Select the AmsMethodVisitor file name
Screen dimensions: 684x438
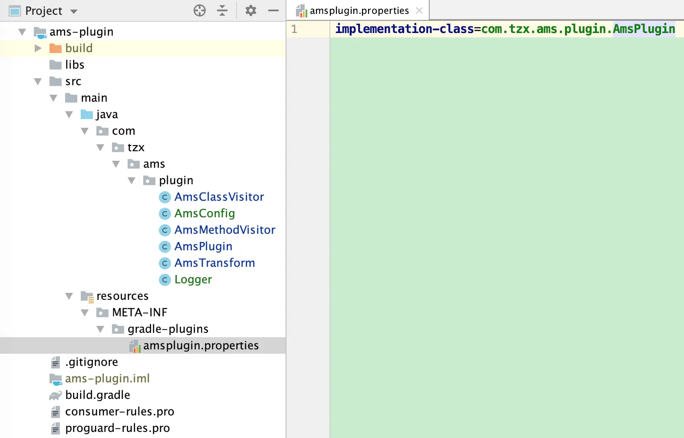(x=225, y=230)
